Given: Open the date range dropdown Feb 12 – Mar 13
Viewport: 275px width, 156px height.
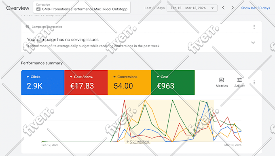Looking at the screenshot, I should pos(192,8).
